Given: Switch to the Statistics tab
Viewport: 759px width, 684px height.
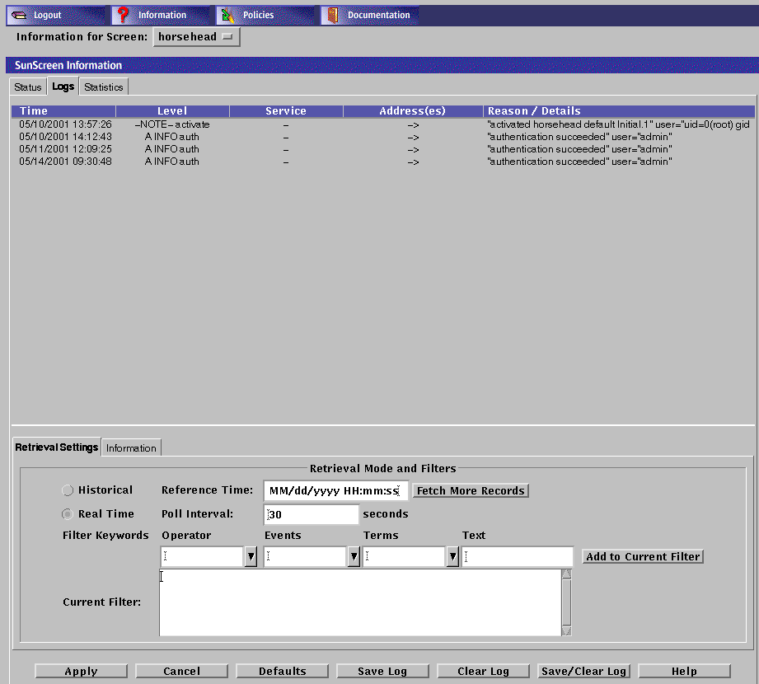Looking at the screenshot, I should (104, 87).
